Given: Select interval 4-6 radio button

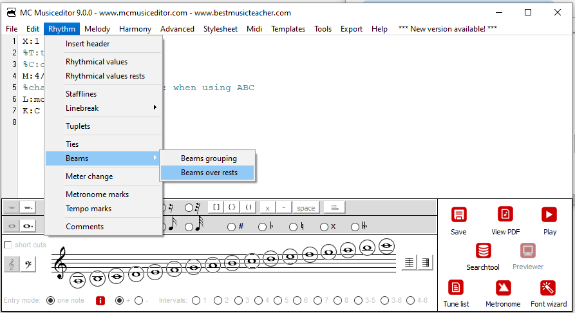Looking at the screenshot, I should 410,301.
